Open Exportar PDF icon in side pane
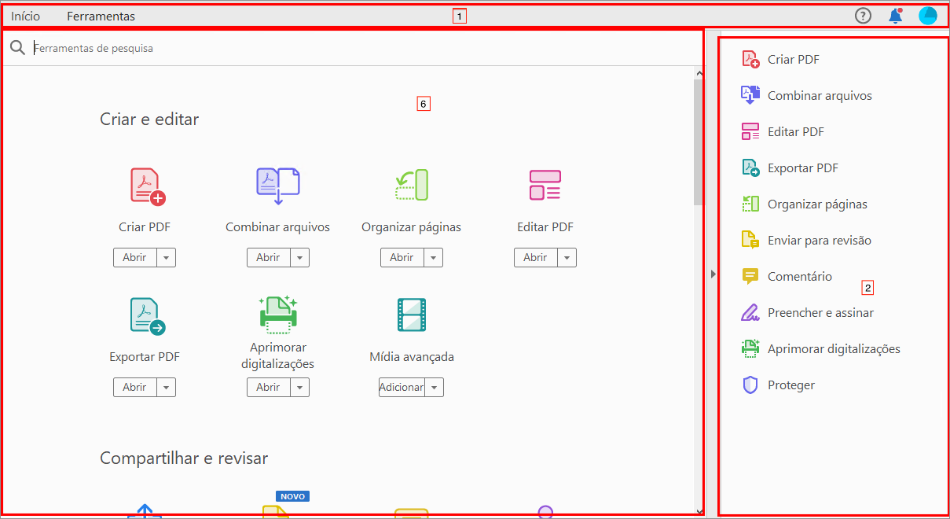 coord(750,167)
